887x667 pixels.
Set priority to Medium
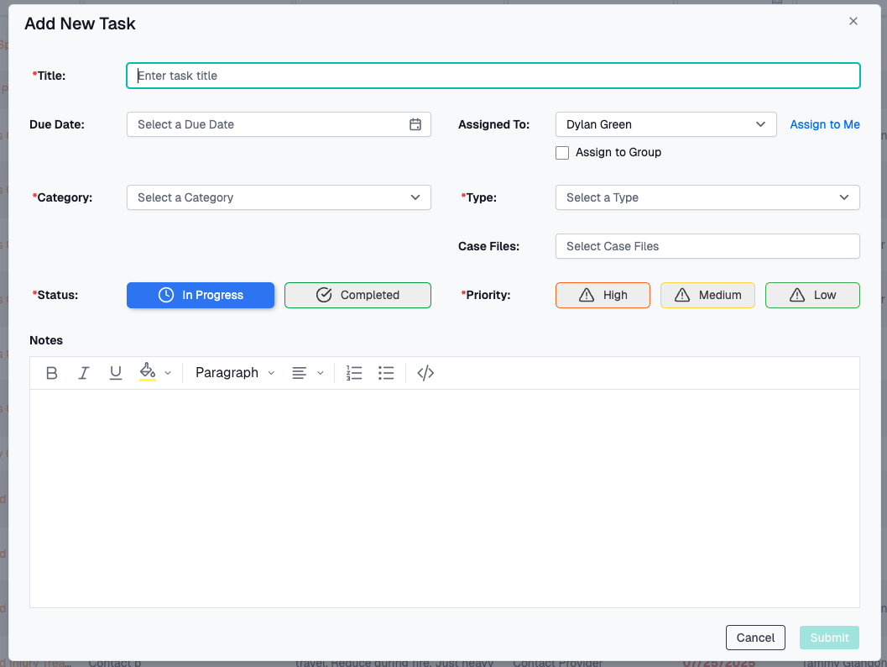point(707,295)
